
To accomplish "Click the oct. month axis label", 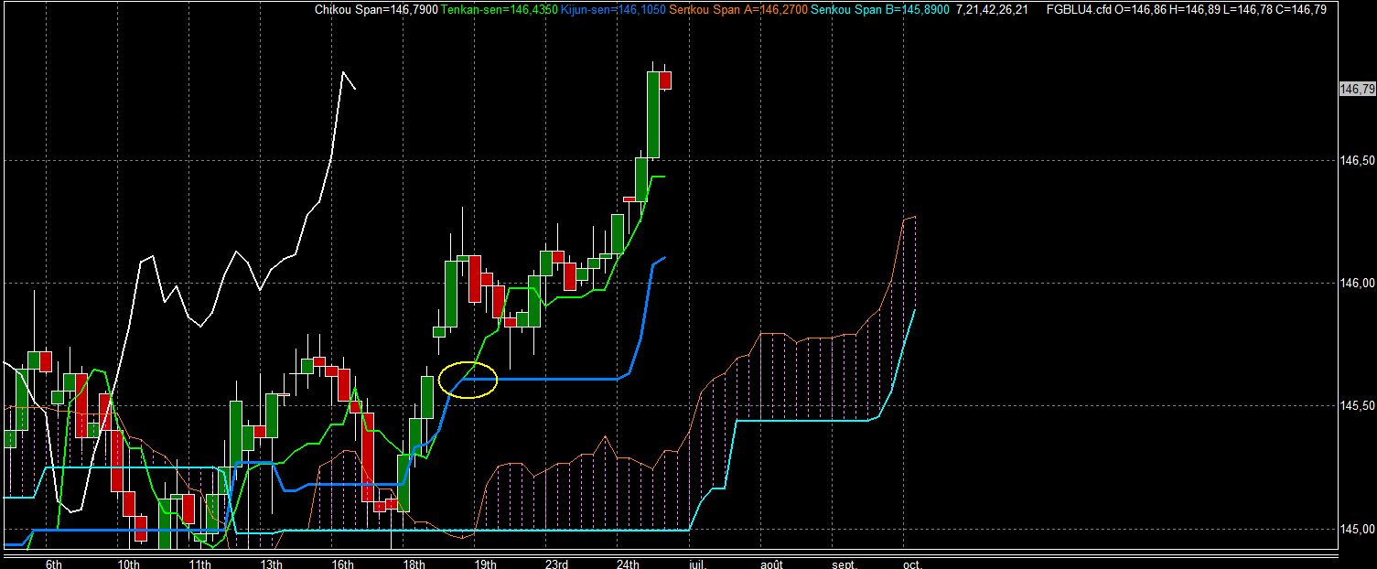I will click(912, 563).
